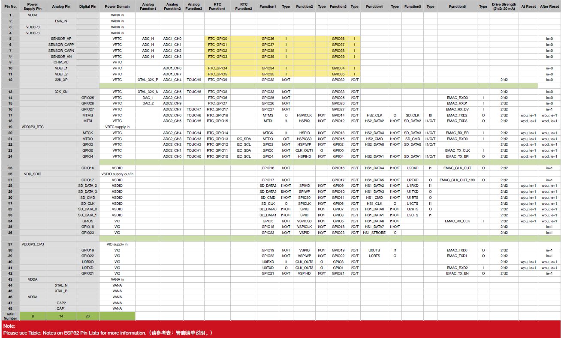This screenshot has width=561, height=338.
Task: Click the 'At Reset' column header
Action: pos(528,6)
